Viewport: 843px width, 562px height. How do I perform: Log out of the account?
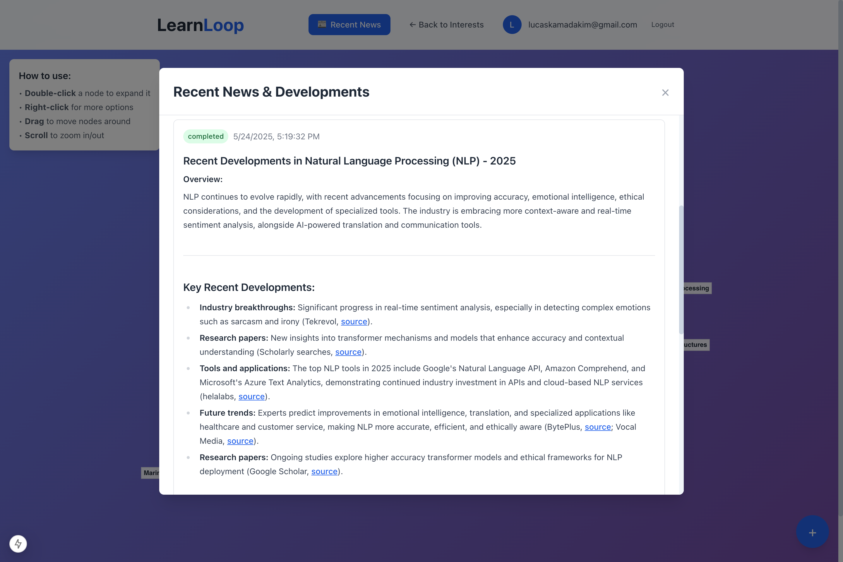(662, 25)
